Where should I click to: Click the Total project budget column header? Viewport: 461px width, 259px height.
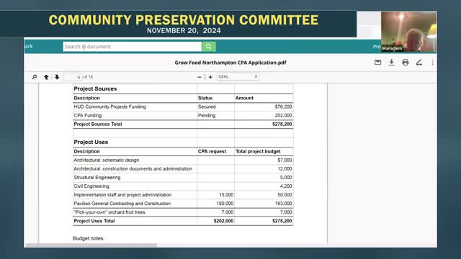[x=258, y=152]
